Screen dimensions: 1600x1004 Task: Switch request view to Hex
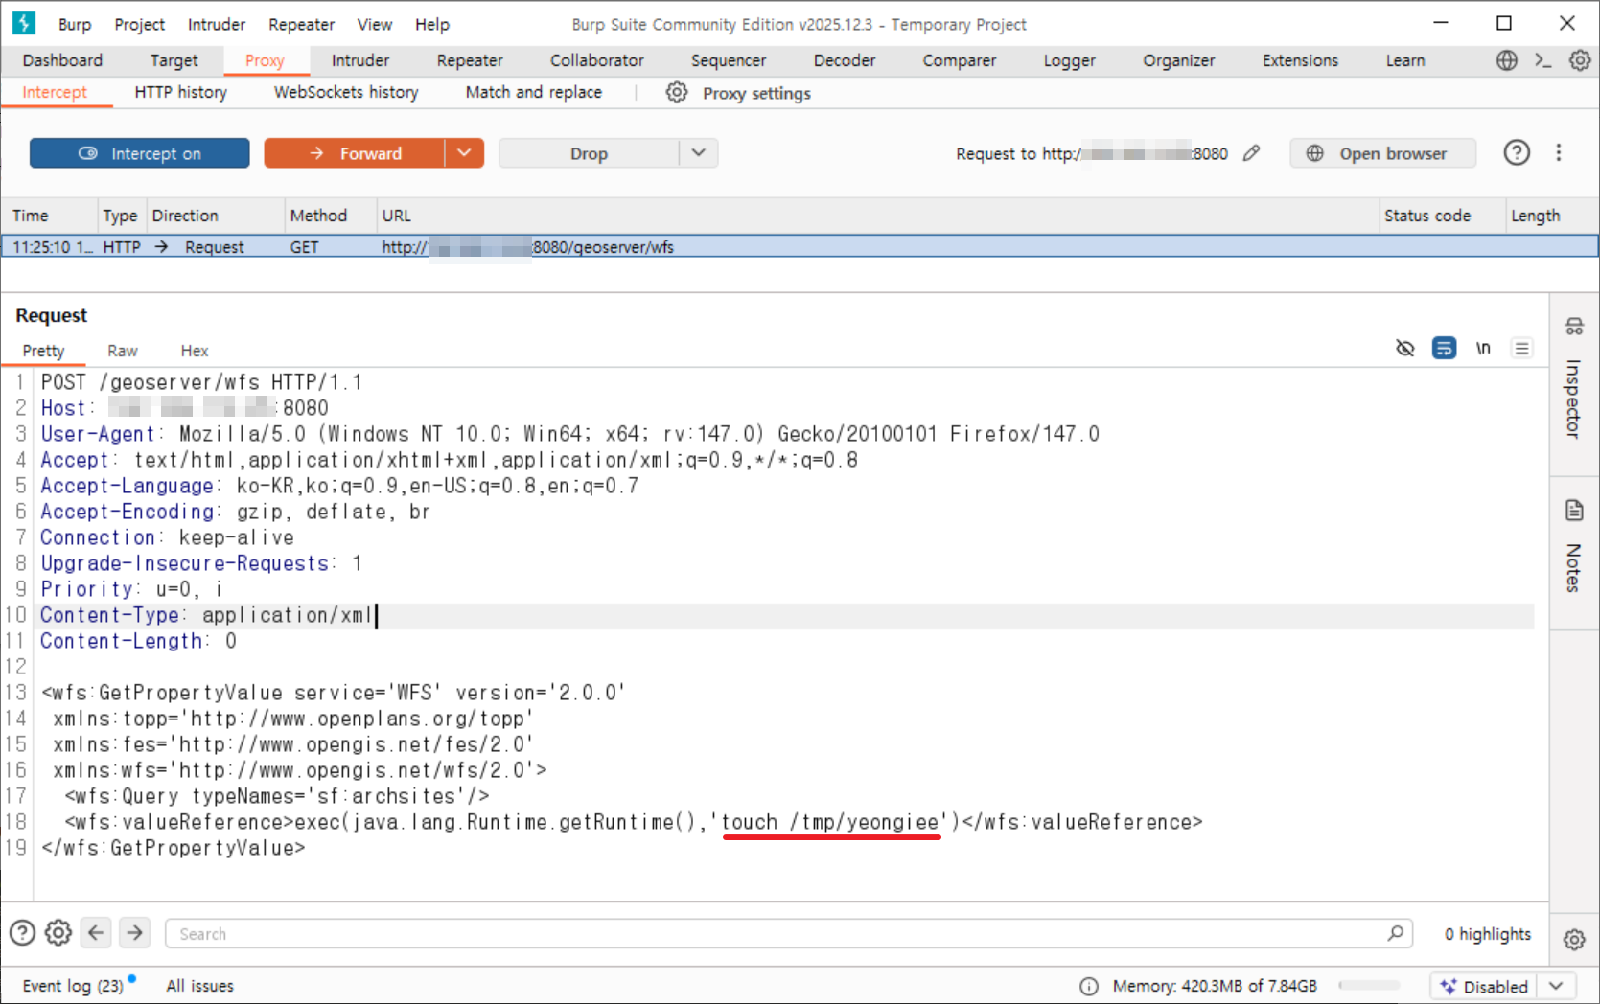pyautogui.click(x=194, y=351)
